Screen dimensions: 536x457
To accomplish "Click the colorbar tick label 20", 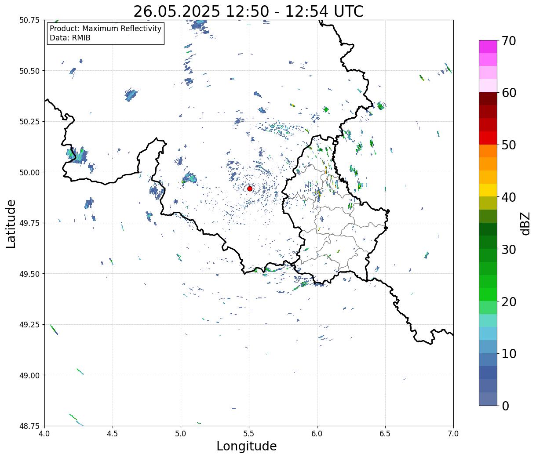I will click(x=509, y=302).
